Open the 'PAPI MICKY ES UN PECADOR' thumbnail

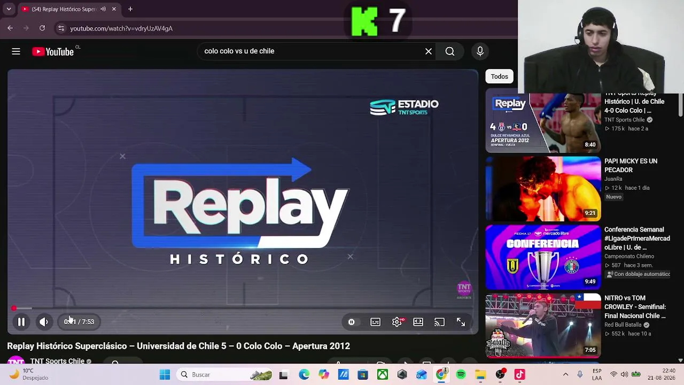[543, 189]
